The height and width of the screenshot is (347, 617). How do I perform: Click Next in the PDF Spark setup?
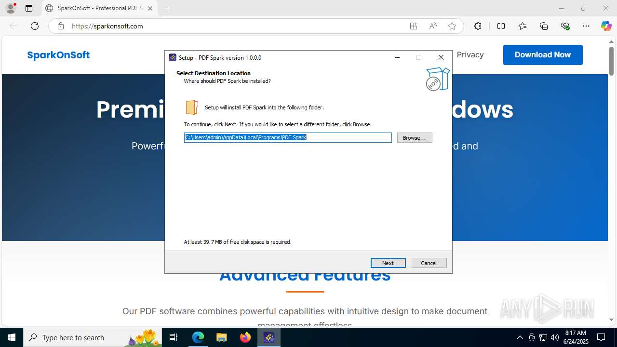pyautogui.click(x=388, y=263)
